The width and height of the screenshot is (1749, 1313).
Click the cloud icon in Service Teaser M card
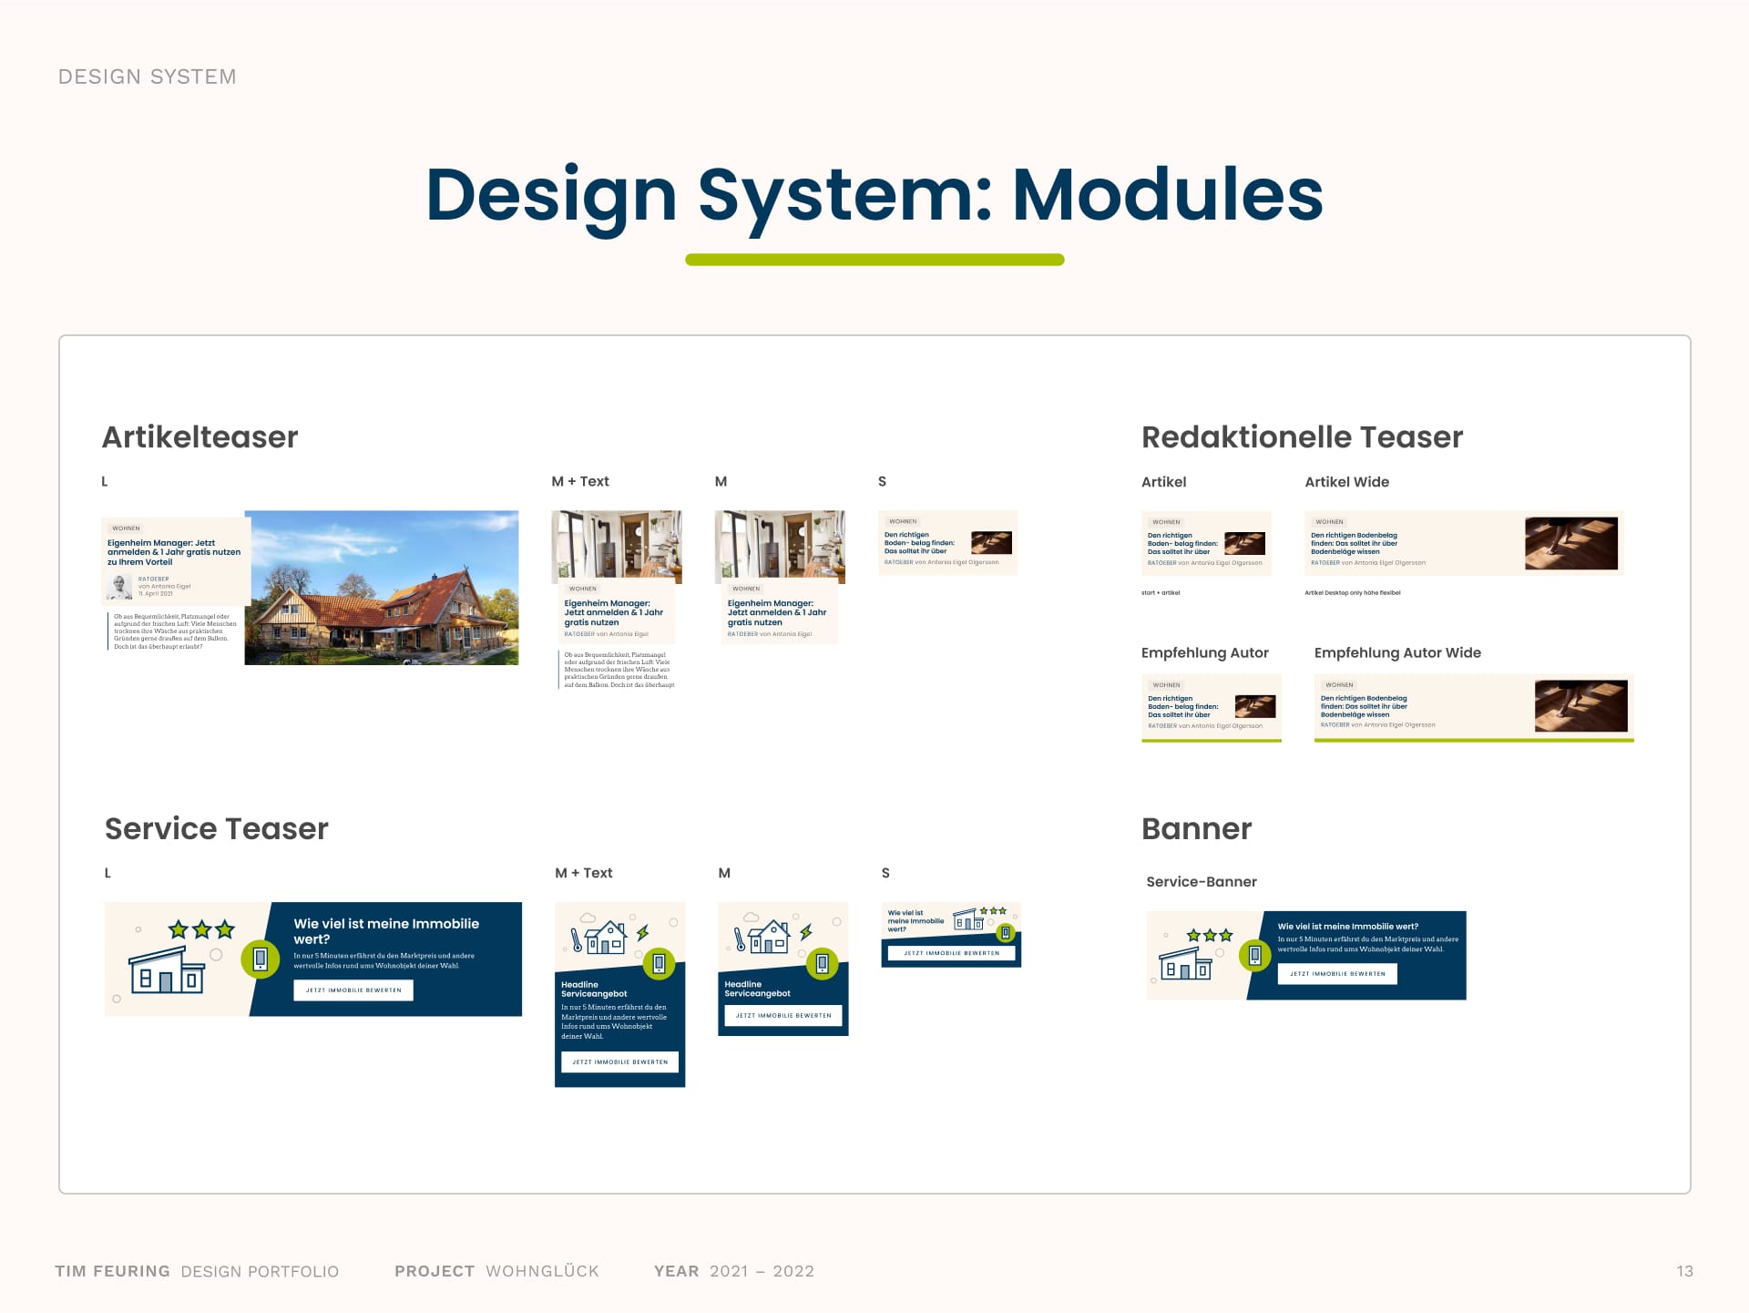coord(752,918)
